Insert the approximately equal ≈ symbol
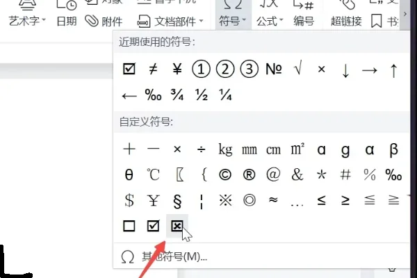The height and width of the screenshot is (278, 417). (x=273, y=199)
